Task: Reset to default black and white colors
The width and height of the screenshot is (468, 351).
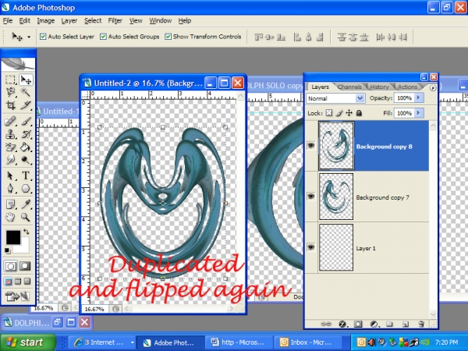Action: 7,250
